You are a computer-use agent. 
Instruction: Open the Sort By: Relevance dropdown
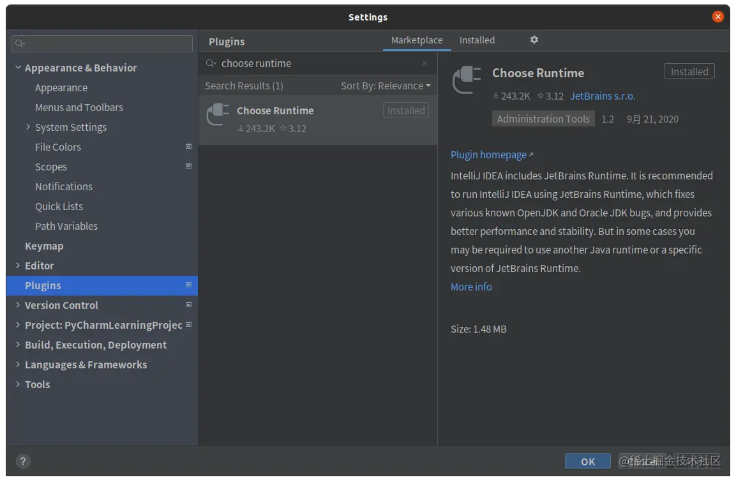pyautogui.click(x=386, y=86)
